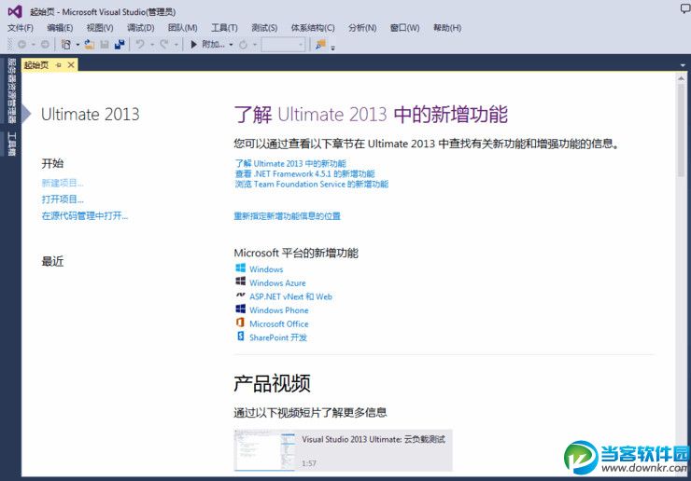Image resolution: width=691 pixels, height=481 pixels.
Task: Click the Undo toolbar icon
Action: (x=140, y=45)
